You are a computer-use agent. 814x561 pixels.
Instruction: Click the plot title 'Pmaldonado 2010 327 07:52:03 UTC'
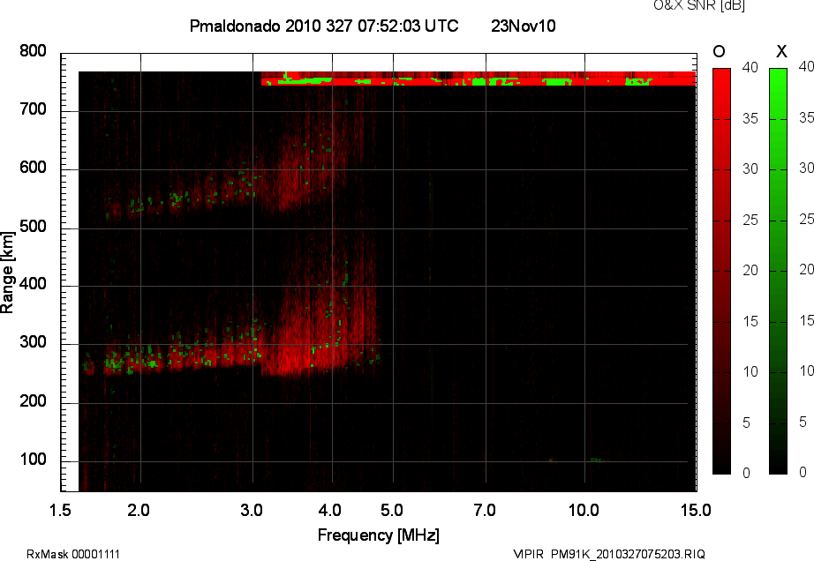pos(324,26)
